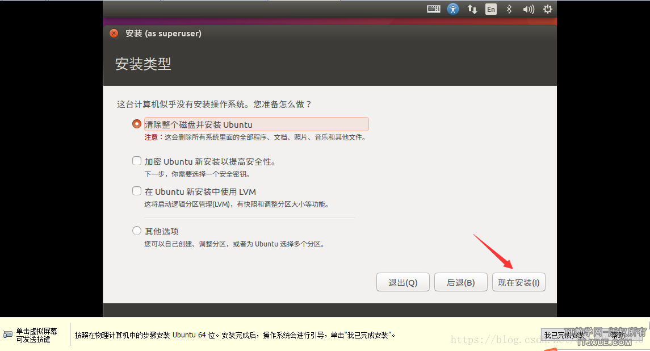650x351 pixels.
Task: Close the 安装 installer window
Action: [x=114, y=34]
